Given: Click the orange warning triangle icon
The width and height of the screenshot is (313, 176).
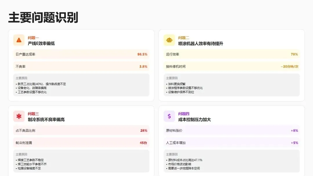Looking at the screenshot, I should coord(19,40).
